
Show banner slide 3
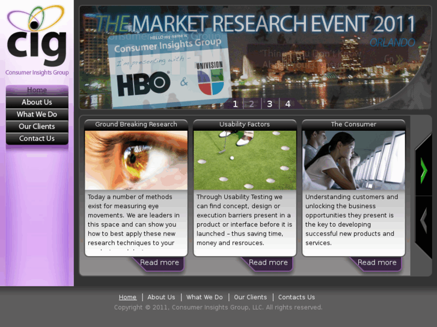point(269,104)
